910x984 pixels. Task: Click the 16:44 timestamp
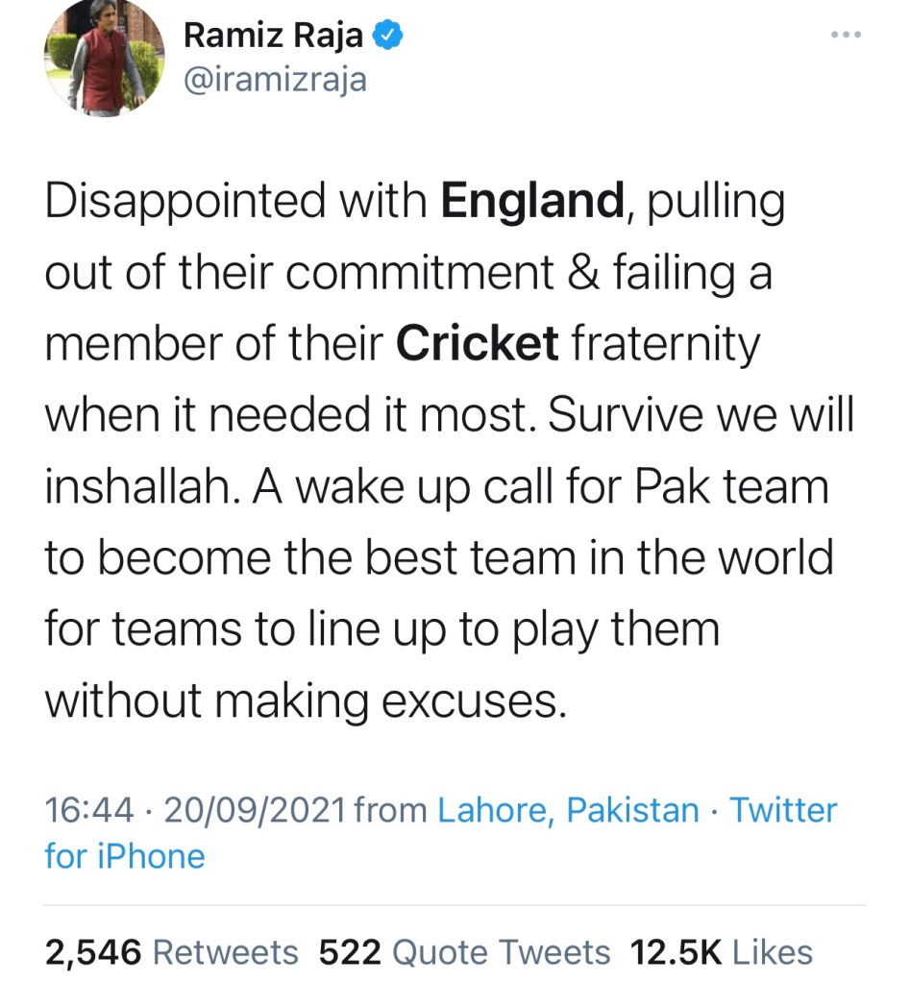tap(88, 811)
